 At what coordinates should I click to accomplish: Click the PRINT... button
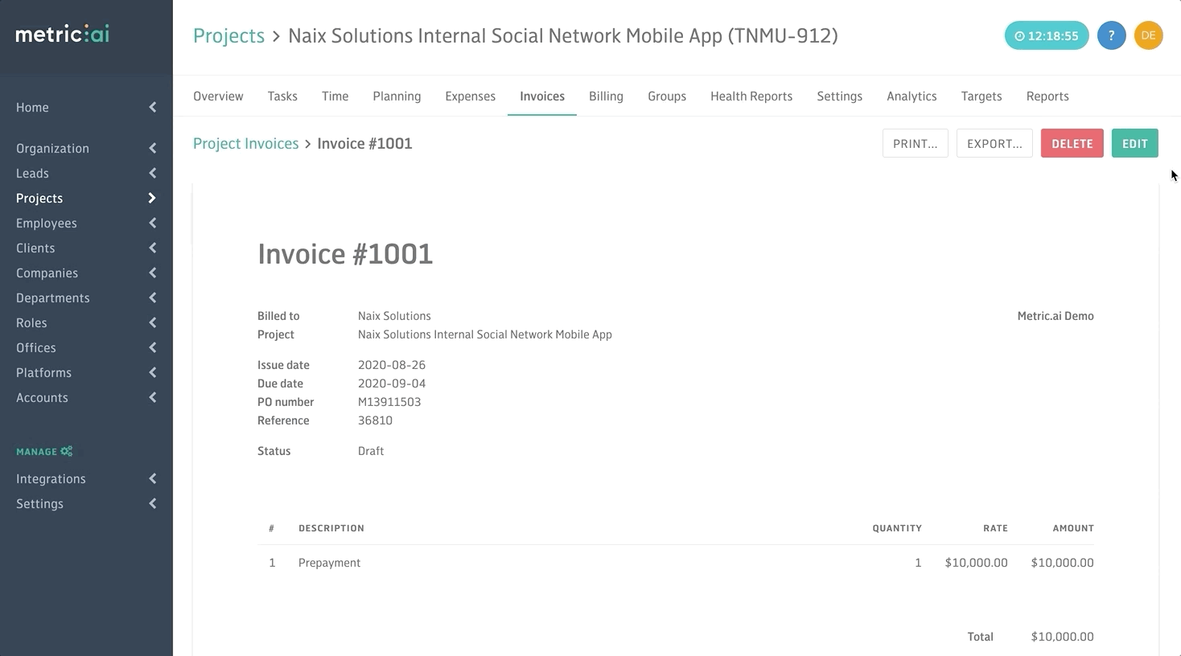click(x=915, y=143)
